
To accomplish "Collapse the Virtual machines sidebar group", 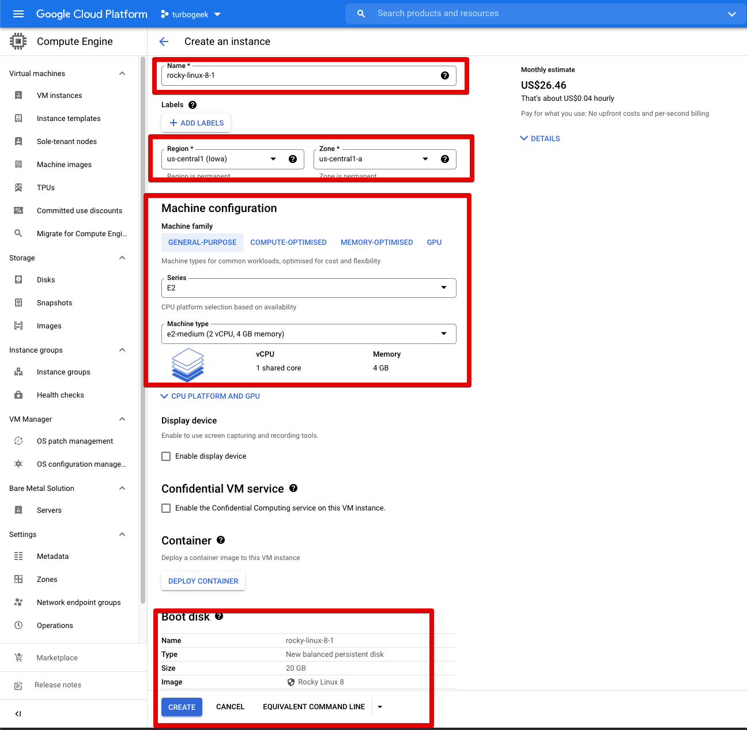I will (x=122, y=73).
